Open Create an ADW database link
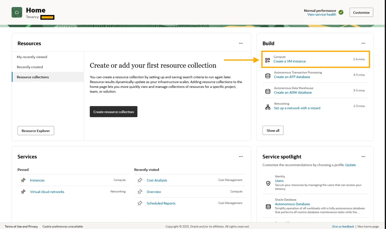The image size is (386, 229). click(293, 92)
